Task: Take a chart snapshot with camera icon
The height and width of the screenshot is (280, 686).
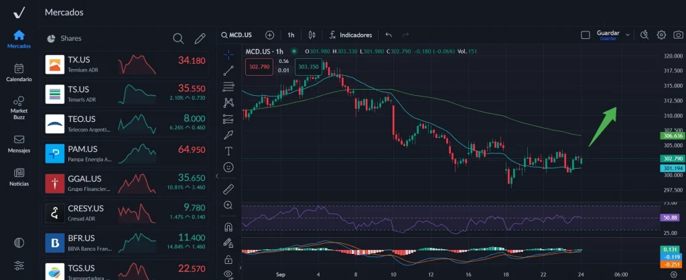Action: tap(678, 35)
